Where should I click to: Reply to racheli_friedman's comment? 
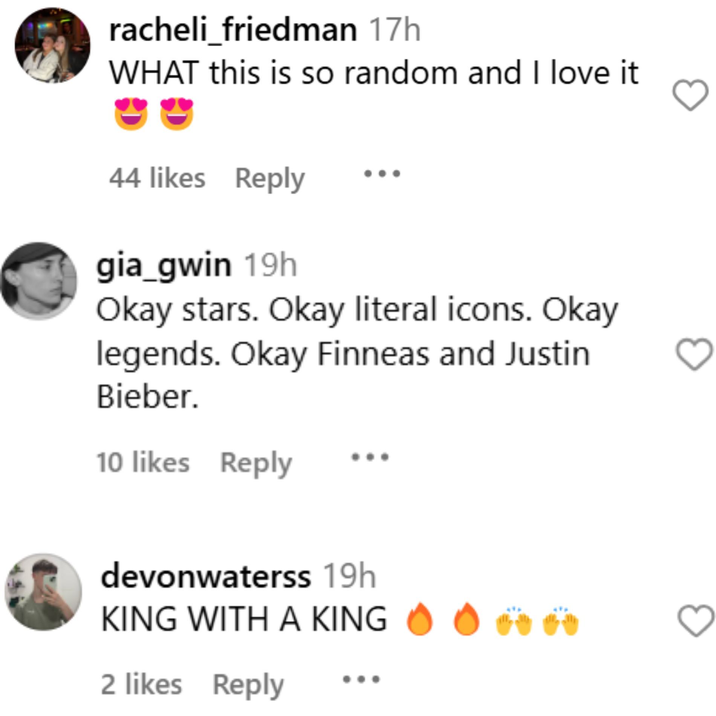(269, 178)
